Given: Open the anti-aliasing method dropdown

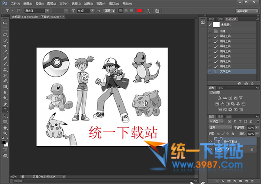Looking at the screenshot, I should coord(109,11).
